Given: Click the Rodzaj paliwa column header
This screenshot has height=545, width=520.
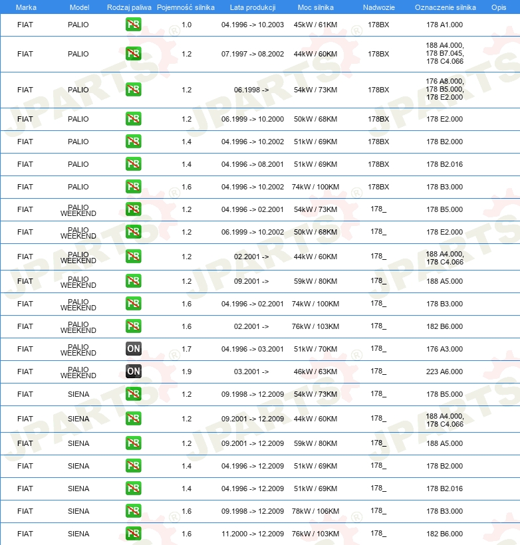Looking at the screenshot, I should point(129,7).
